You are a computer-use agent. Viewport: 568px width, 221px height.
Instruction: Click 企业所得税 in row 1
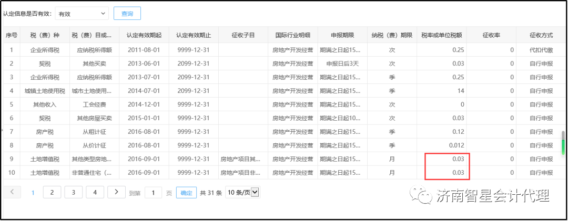click(x=45, y=50)
